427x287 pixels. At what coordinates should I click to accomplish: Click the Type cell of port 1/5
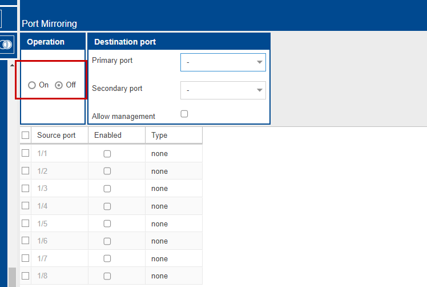(174, 224)
